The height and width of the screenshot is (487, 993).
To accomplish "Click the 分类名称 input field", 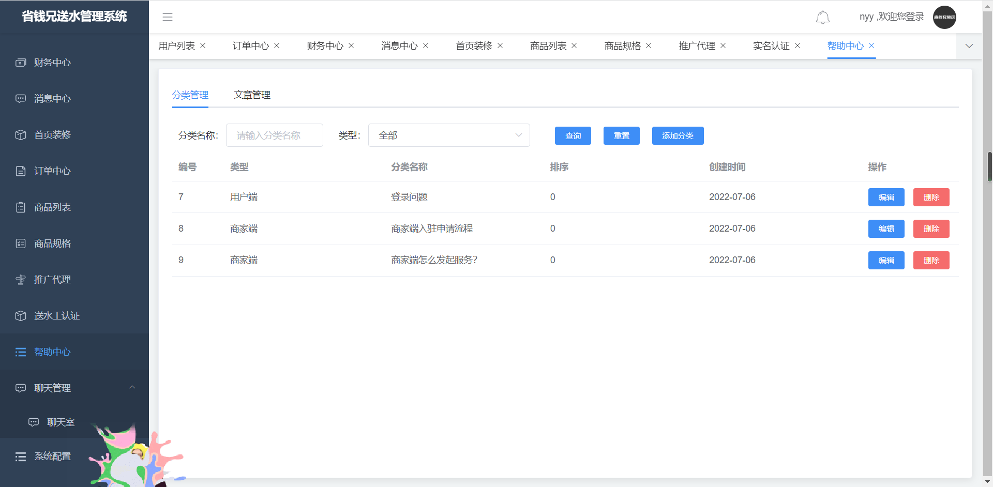I will pos(274,135).
